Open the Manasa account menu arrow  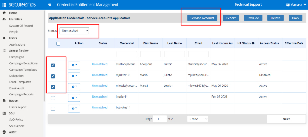pyautogui.click(x=305, y=5)
